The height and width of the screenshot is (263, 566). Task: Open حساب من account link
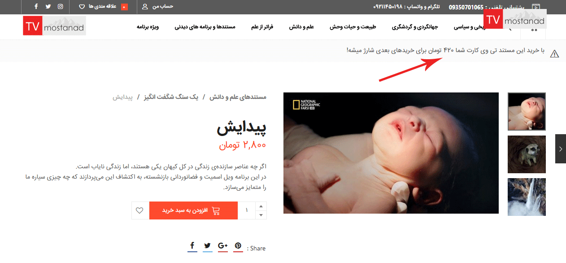pos(157,7)
